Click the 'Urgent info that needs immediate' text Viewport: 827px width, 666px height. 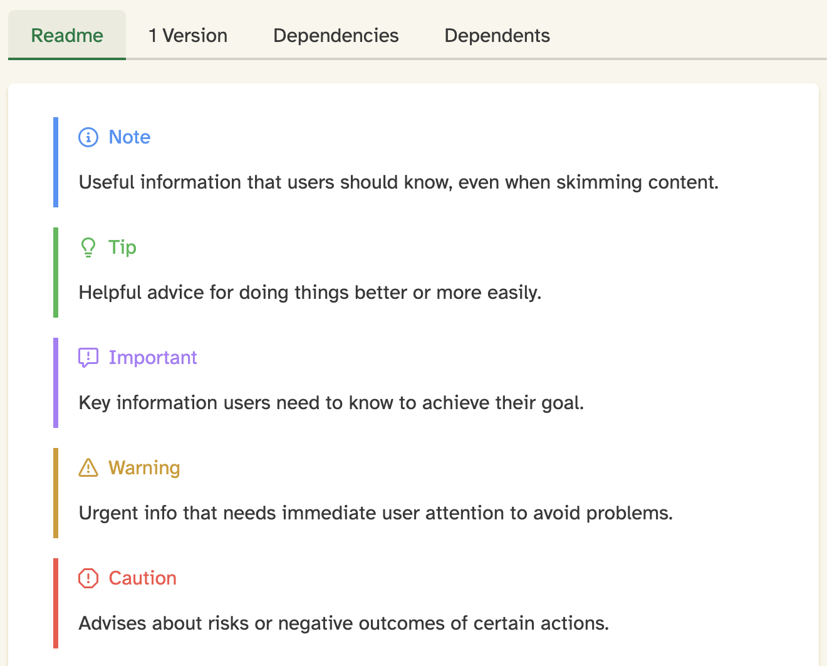pyautogui.click(x=376, y=513)
